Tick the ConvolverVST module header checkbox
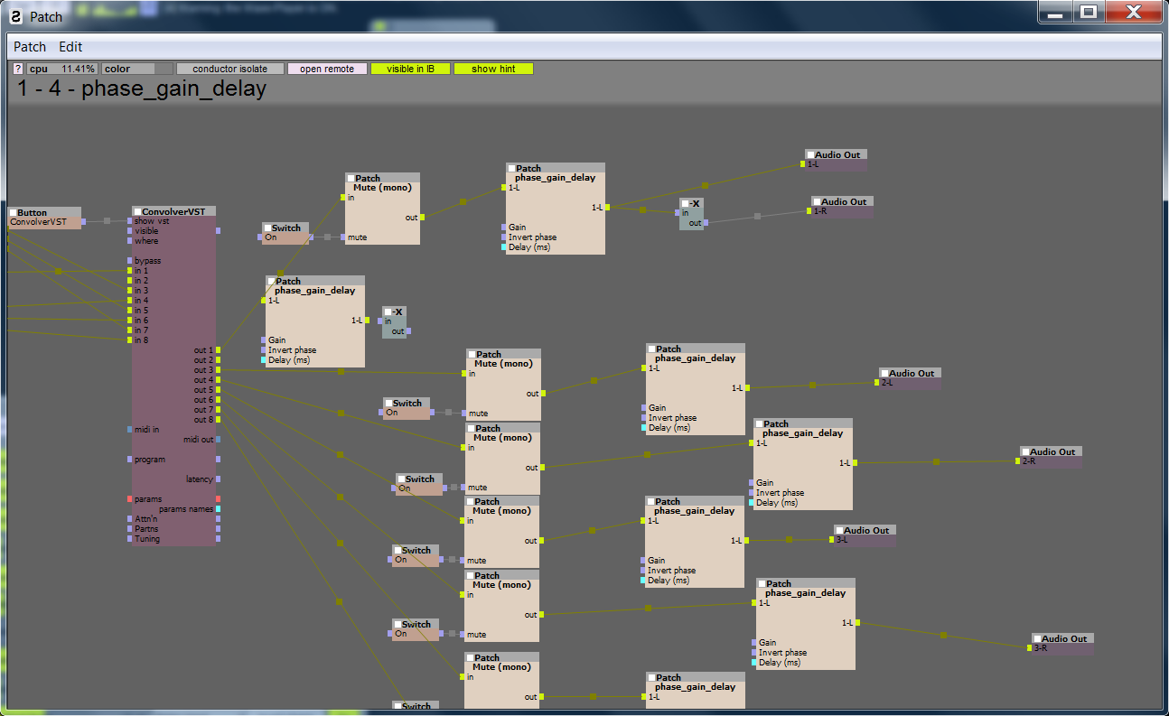Screen dimensions: 1169x716 pyautogui.click(x=137, y=211)
